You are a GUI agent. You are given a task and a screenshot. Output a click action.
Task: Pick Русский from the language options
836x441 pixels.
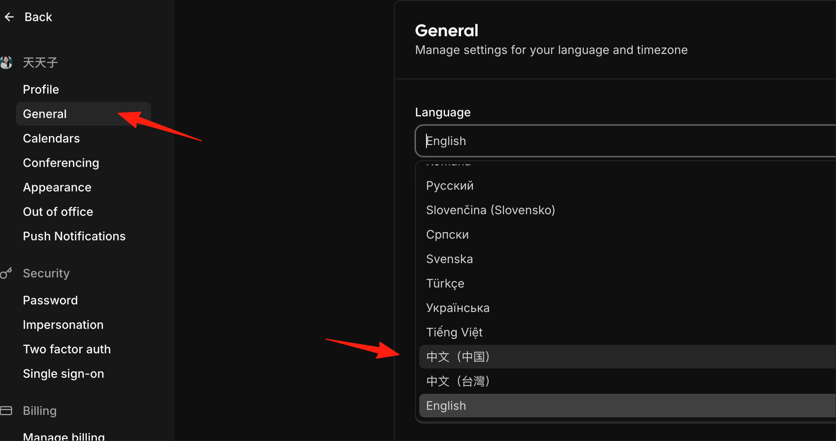[x=628, y=186]
